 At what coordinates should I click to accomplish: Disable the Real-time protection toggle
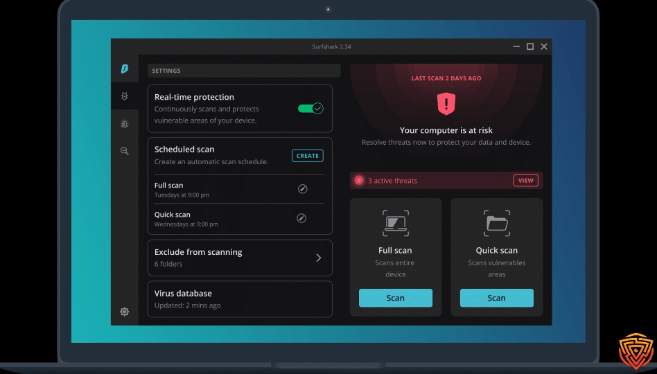[310, 109]
